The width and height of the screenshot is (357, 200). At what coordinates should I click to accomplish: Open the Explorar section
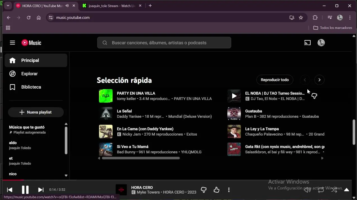click(x=36, y=74)
